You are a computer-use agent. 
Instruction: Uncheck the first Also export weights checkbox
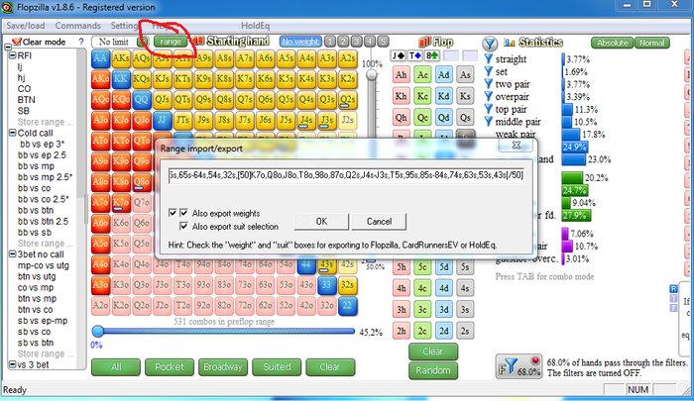(173, 213)
